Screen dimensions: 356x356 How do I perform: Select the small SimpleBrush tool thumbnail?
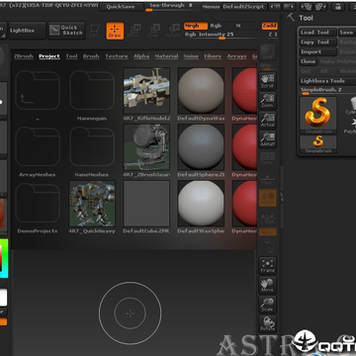tap(318, 144)
